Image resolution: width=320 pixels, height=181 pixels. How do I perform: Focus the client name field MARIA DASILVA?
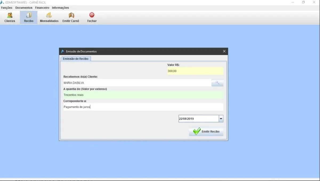(x=137, y=83)
